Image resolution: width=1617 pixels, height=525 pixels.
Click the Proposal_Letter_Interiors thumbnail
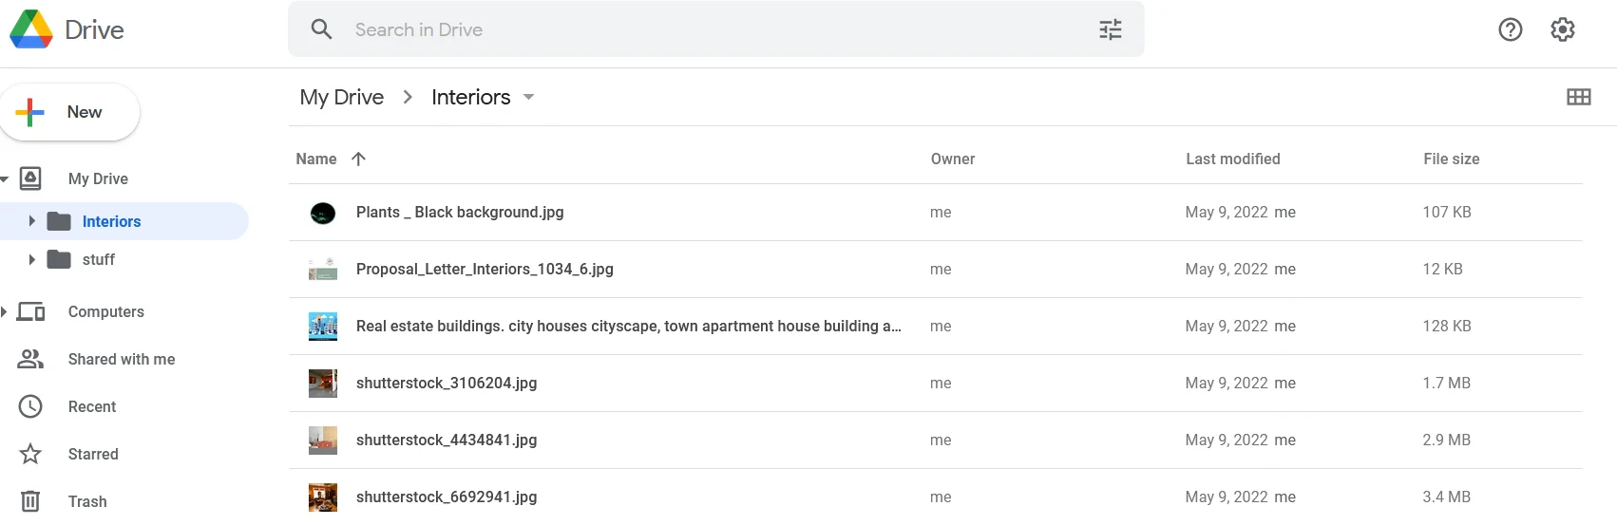click(323, 270)
